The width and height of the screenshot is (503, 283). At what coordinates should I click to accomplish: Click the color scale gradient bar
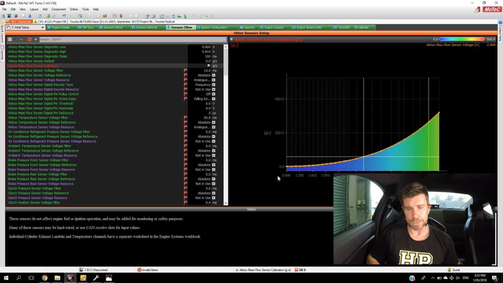[x=462, y=39]
